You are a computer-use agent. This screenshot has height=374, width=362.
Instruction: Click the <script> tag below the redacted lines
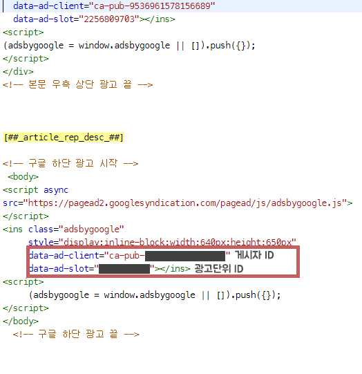(23, 282)
